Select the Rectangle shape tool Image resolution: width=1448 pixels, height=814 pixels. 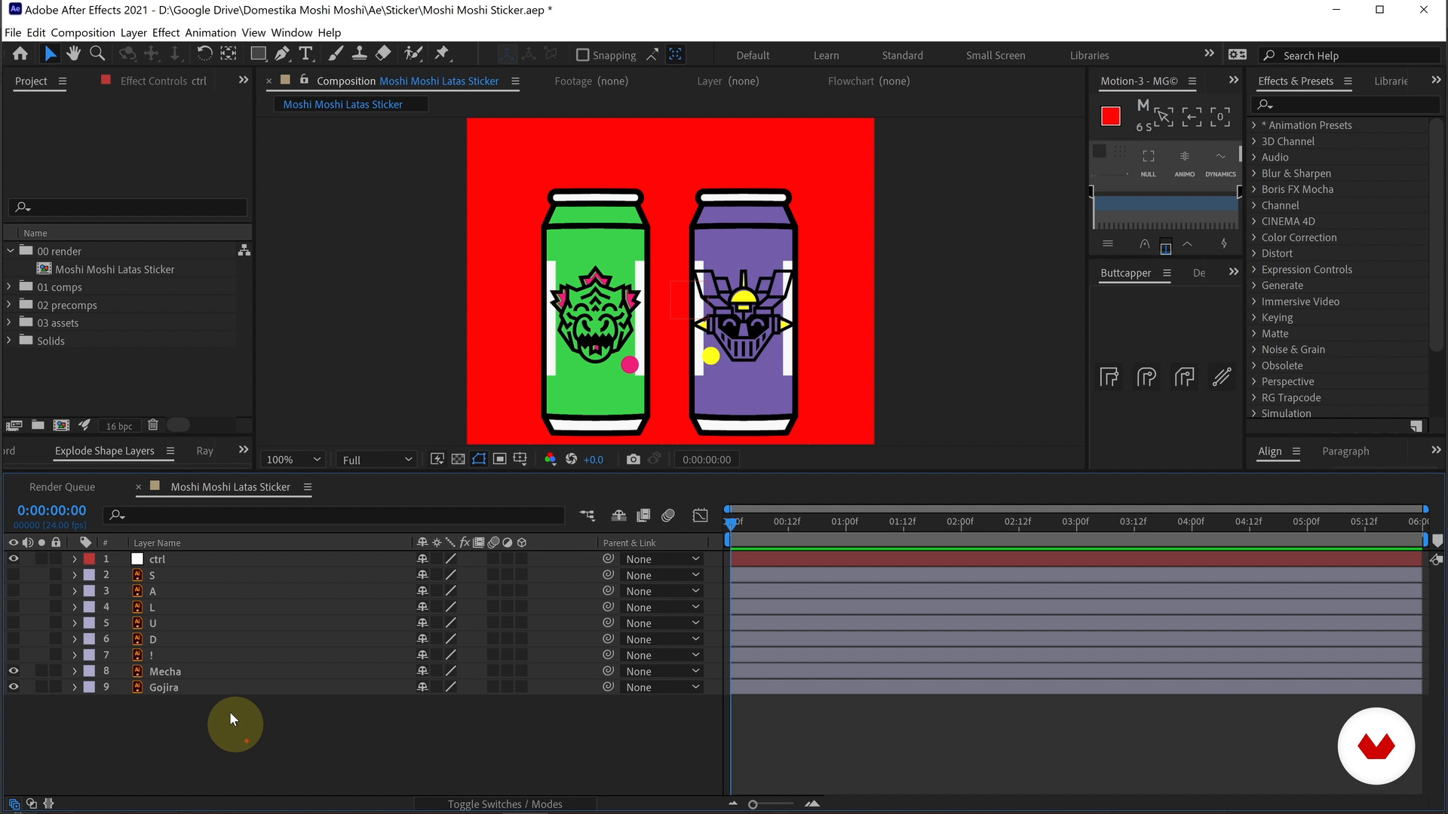(258, 54)
